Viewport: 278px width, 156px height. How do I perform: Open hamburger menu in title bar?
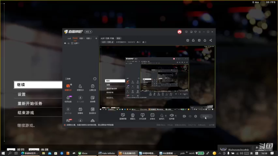pos(199,32)
